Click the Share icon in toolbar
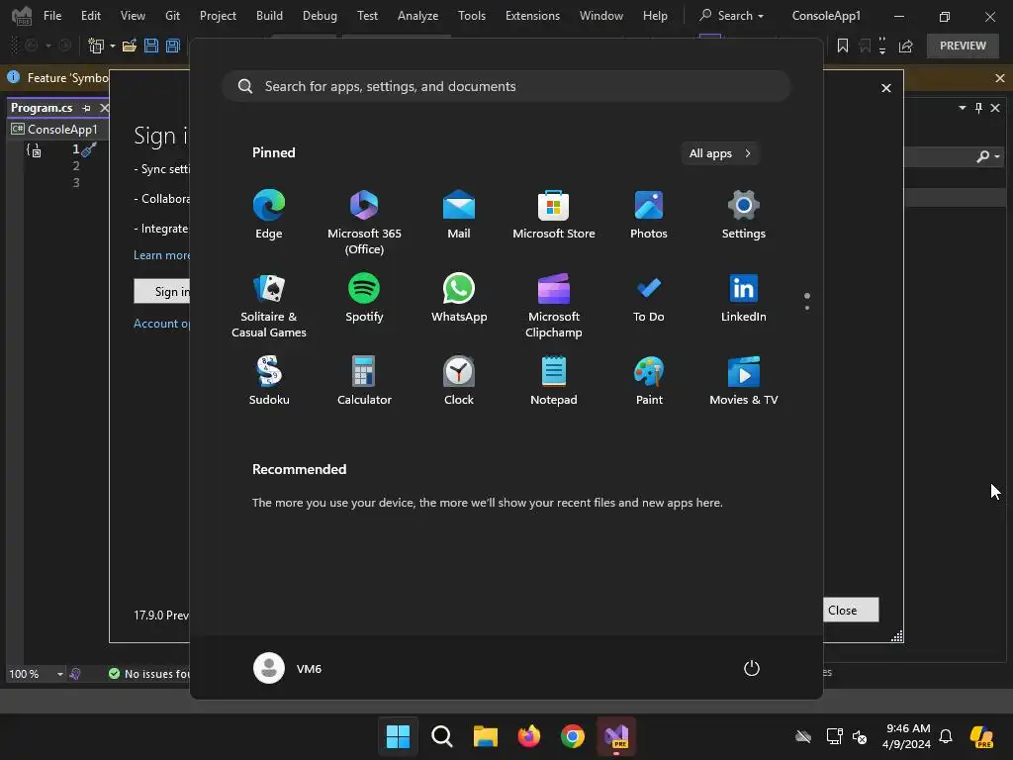Screen dimensions: 1013x760 pos(906,46)
